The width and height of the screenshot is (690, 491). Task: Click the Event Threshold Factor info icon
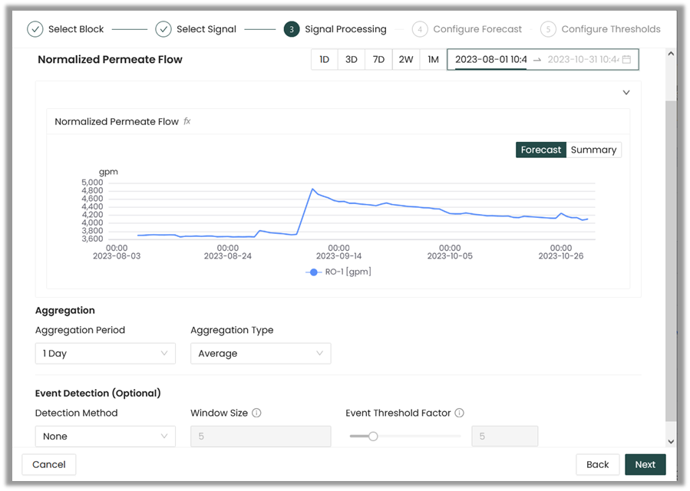459,413
